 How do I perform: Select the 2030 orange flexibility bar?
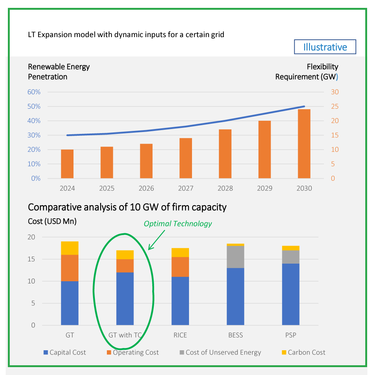[x=304, y=144]
